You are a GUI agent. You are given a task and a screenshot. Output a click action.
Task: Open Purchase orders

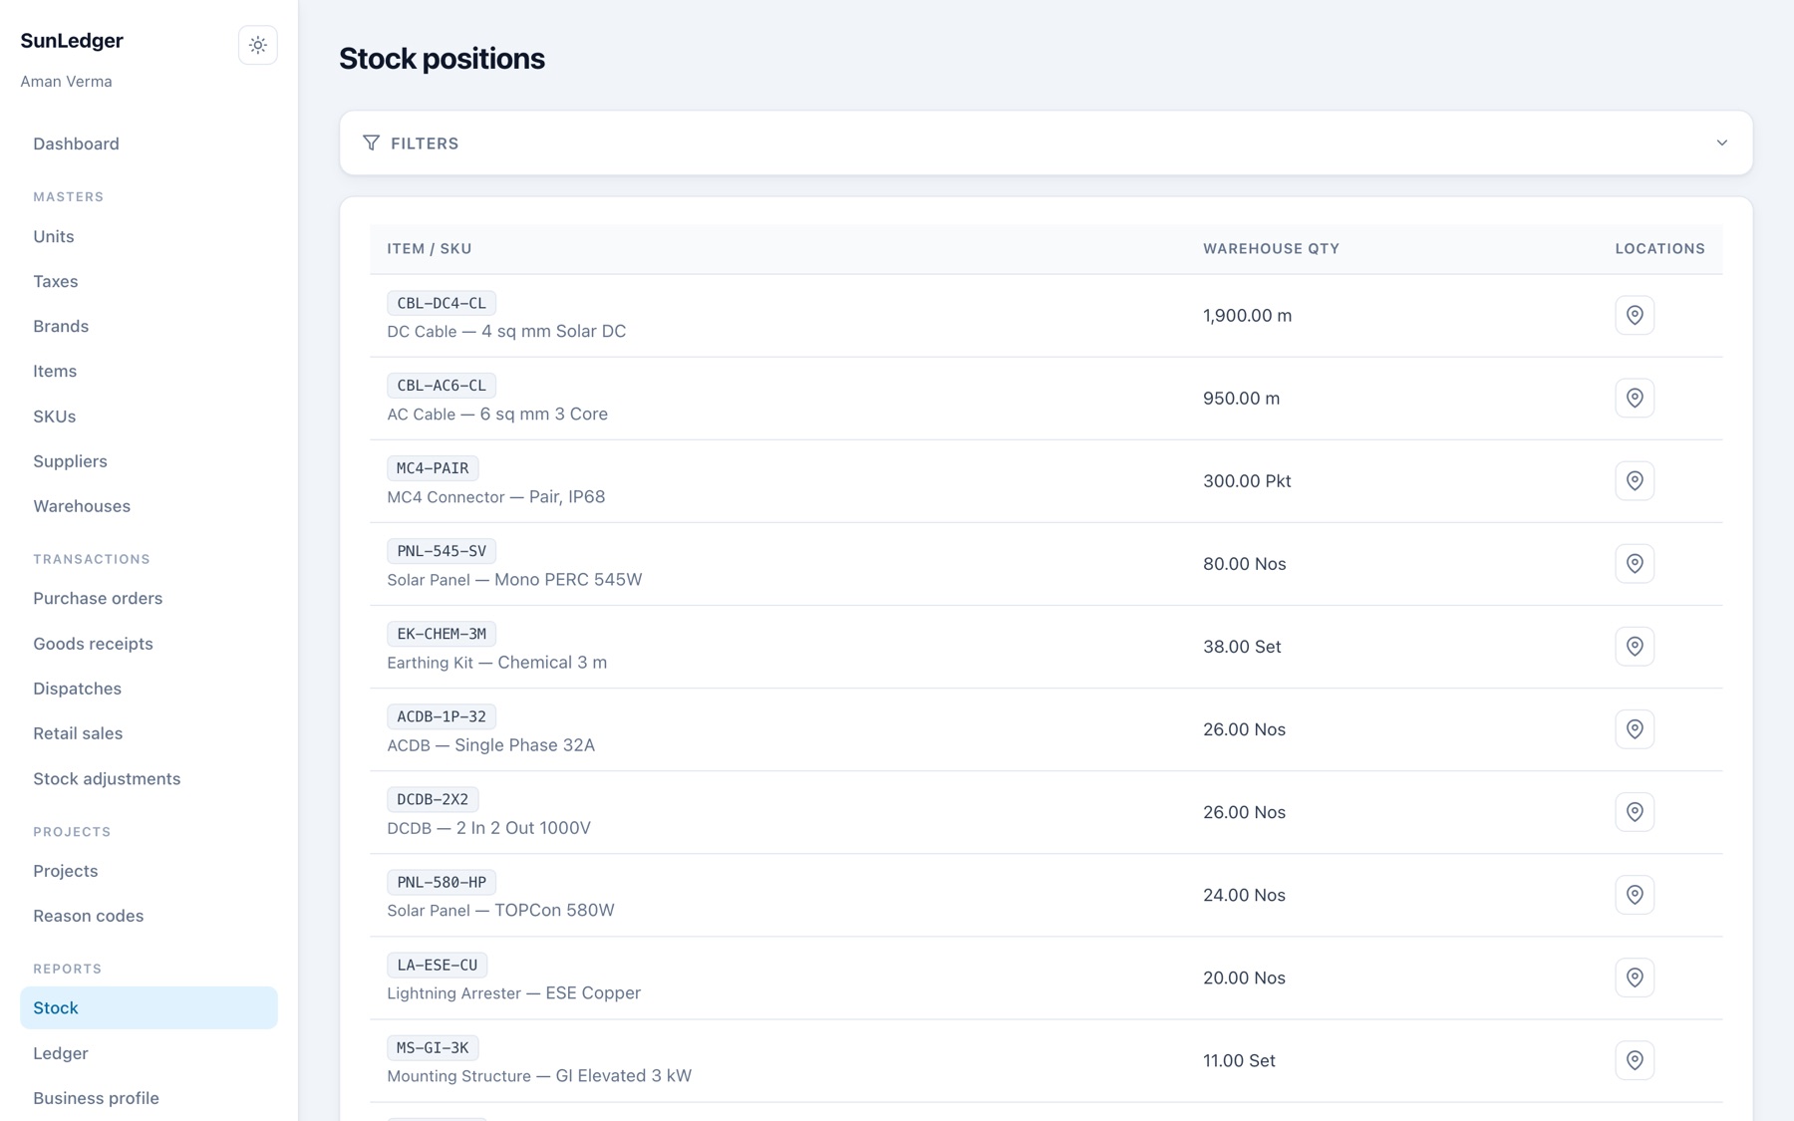click(149, 598)
